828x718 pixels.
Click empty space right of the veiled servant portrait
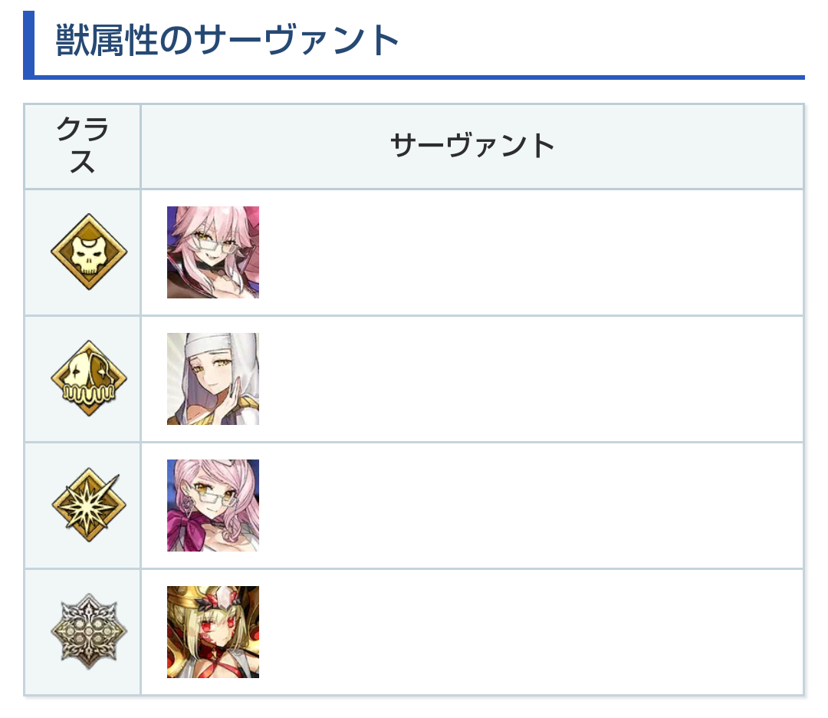[529, 378]
